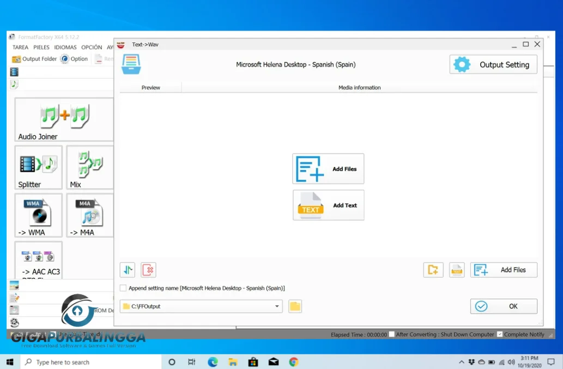Open the Audio category music note icon

(14, 84)
